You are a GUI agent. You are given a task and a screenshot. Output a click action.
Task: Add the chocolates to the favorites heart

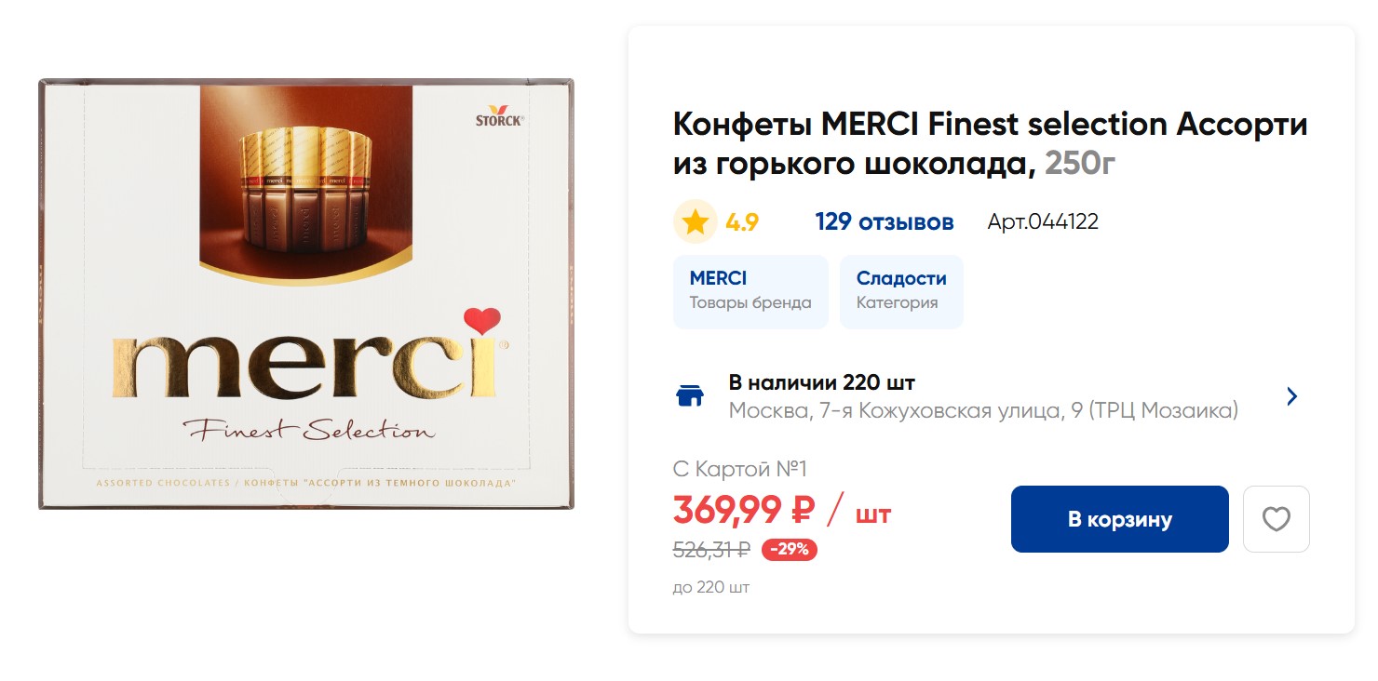[x=1276, y=519]
